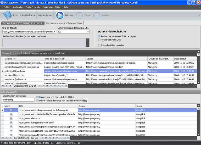This screenshot has height=145, width=201.
Task: Click the Débuter play icon
Action: tap(60, 15)
